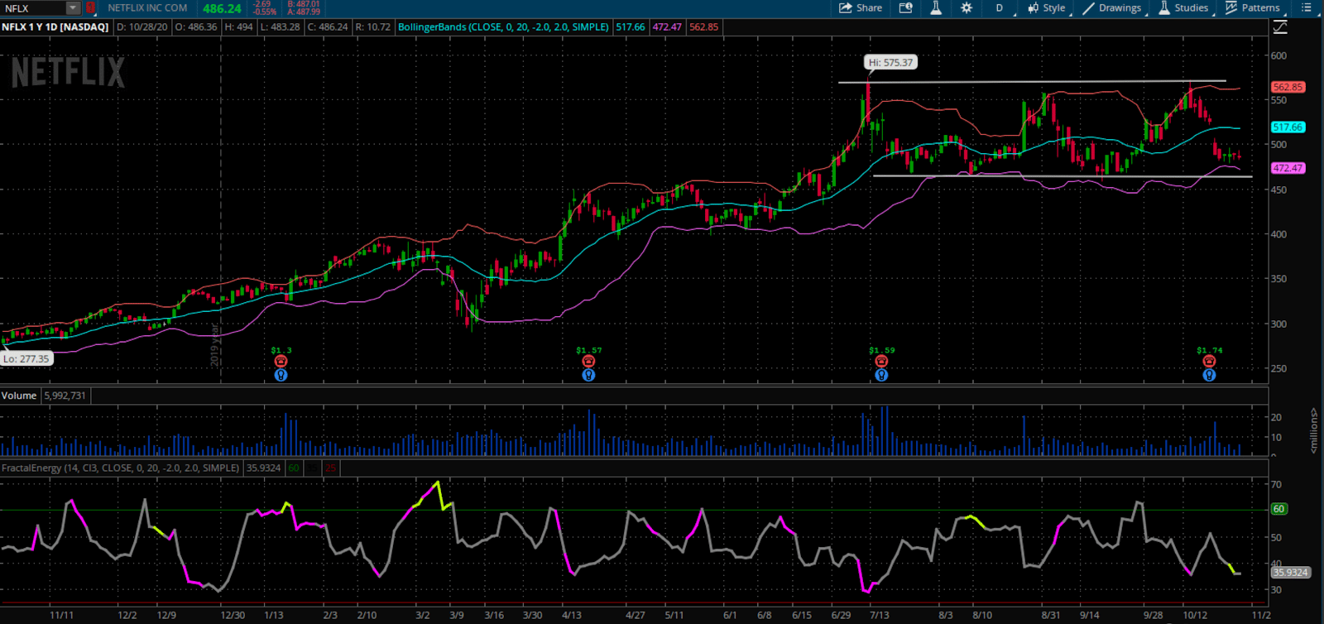
Task: Open the Drawings menu
Action: coord(1112,8)
